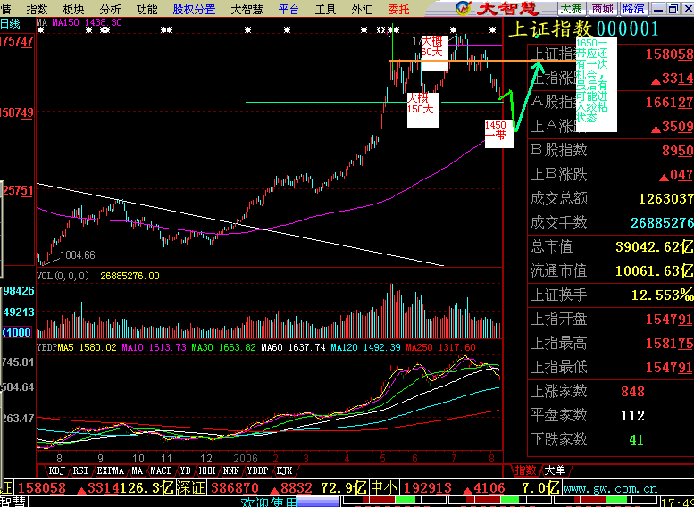Click the VOL(0,0,0) indicator label

point(63,276)
